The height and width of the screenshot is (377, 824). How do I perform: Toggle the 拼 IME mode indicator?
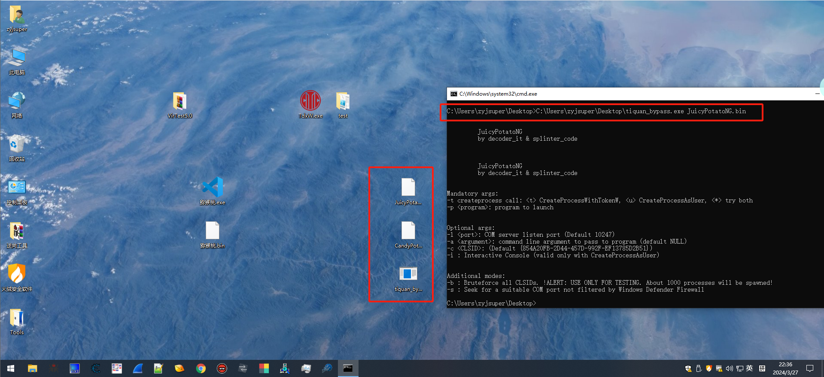click(x=762, y=368)
